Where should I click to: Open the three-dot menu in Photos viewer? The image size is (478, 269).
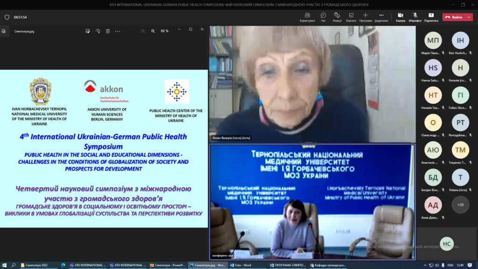[x=118, y=31]
